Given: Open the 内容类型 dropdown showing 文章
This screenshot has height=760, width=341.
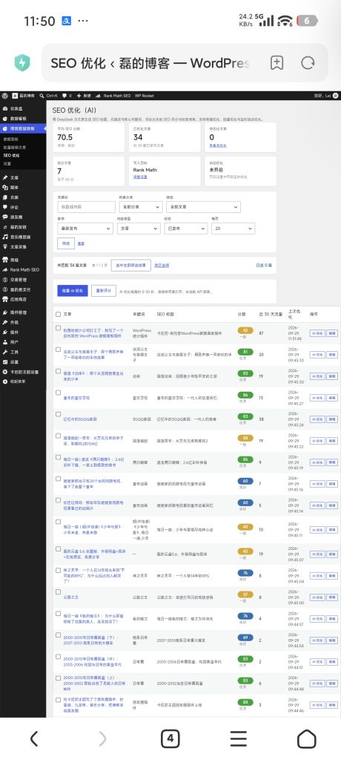Looking at the screenshot, I should coord(139,229).
